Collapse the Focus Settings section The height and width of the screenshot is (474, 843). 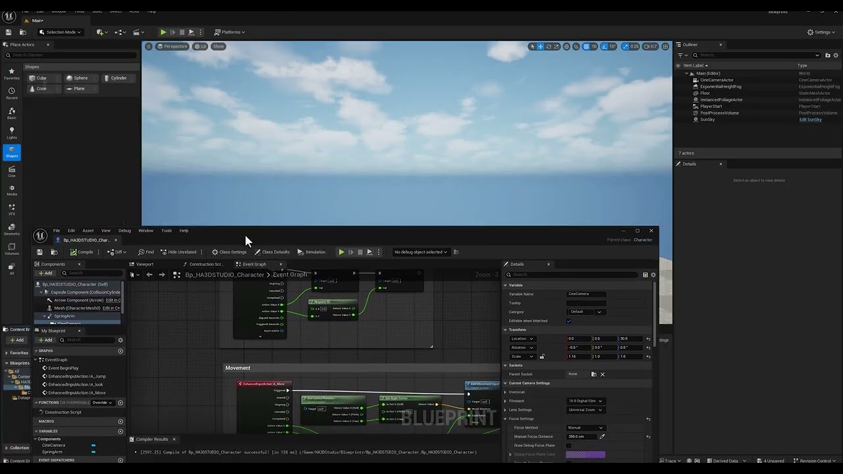coord(506,419)
